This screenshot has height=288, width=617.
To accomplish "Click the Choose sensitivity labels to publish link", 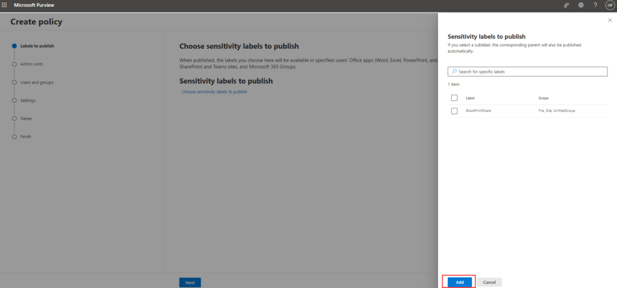I will click(x=214, y=92).
